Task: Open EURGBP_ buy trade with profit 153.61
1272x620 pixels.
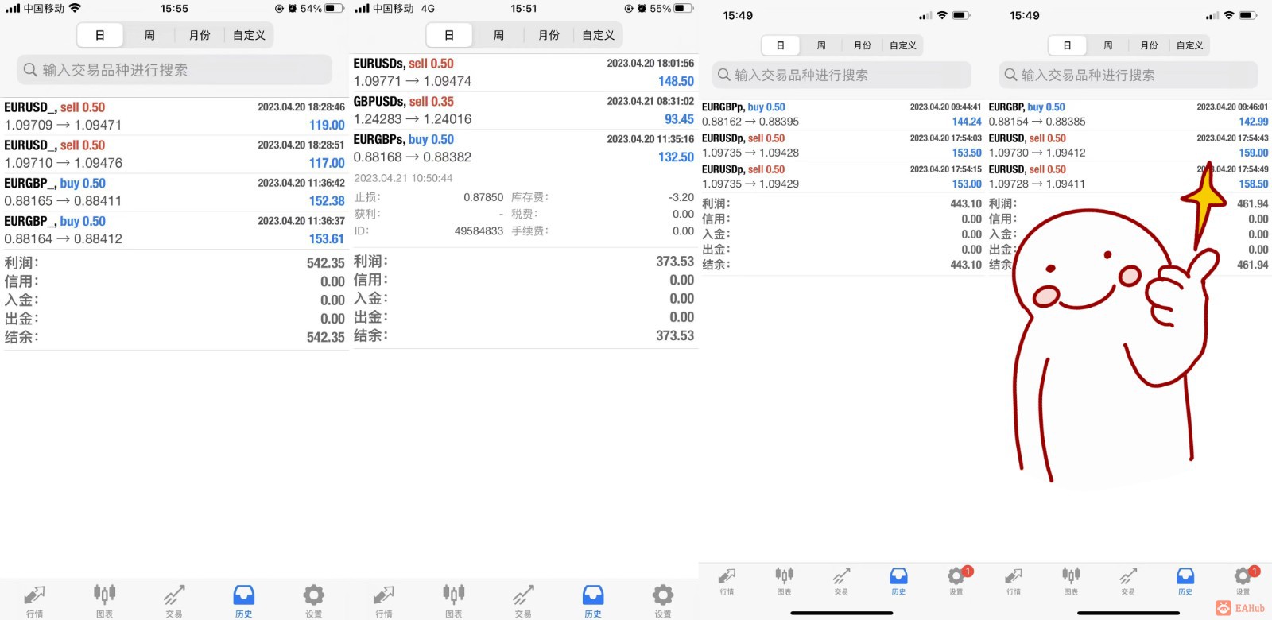Action: click(174, 230)
